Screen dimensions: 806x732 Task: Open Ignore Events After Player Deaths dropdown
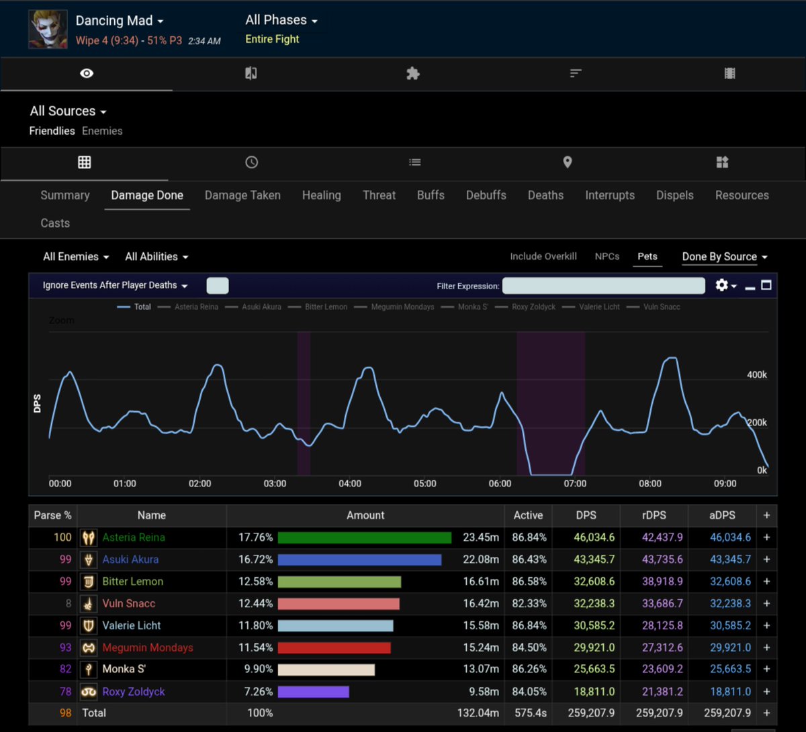point(115,285)
